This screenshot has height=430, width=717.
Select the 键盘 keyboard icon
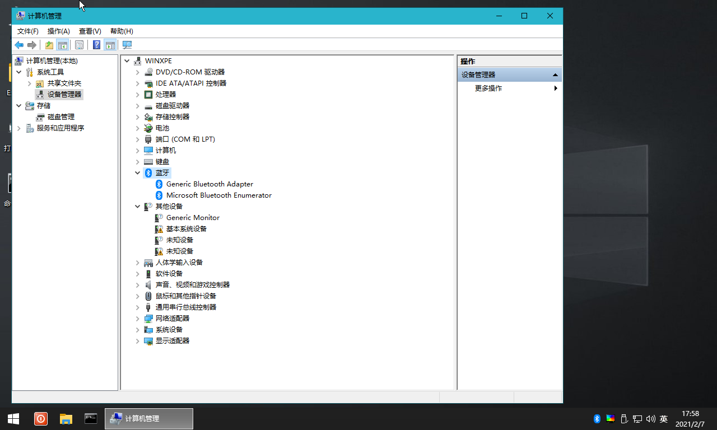(x=148, y=162)
